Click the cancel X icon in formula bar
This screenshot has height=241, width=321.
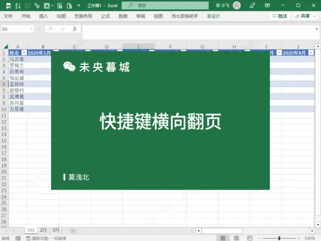(51, 29)
